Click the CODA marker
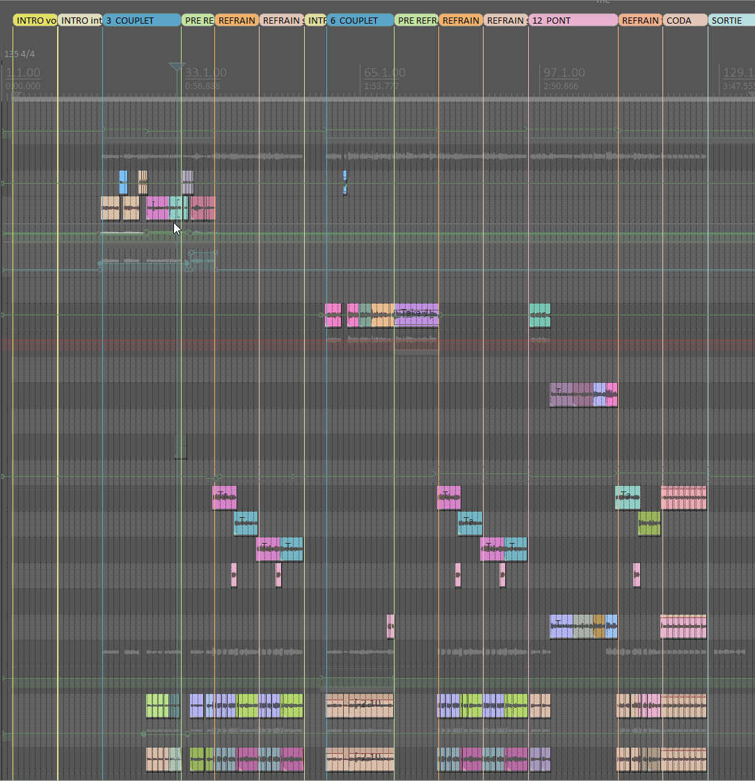The image size is (755, 781). click(685, 20)
